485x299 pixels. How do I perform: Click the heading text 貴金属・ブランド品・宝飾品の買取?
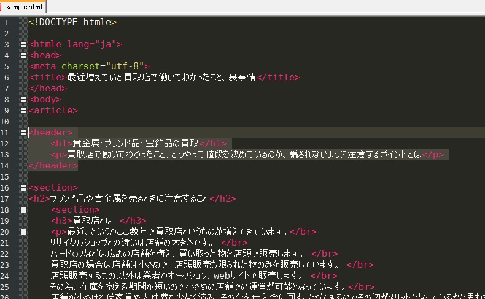tap(136, 143)
